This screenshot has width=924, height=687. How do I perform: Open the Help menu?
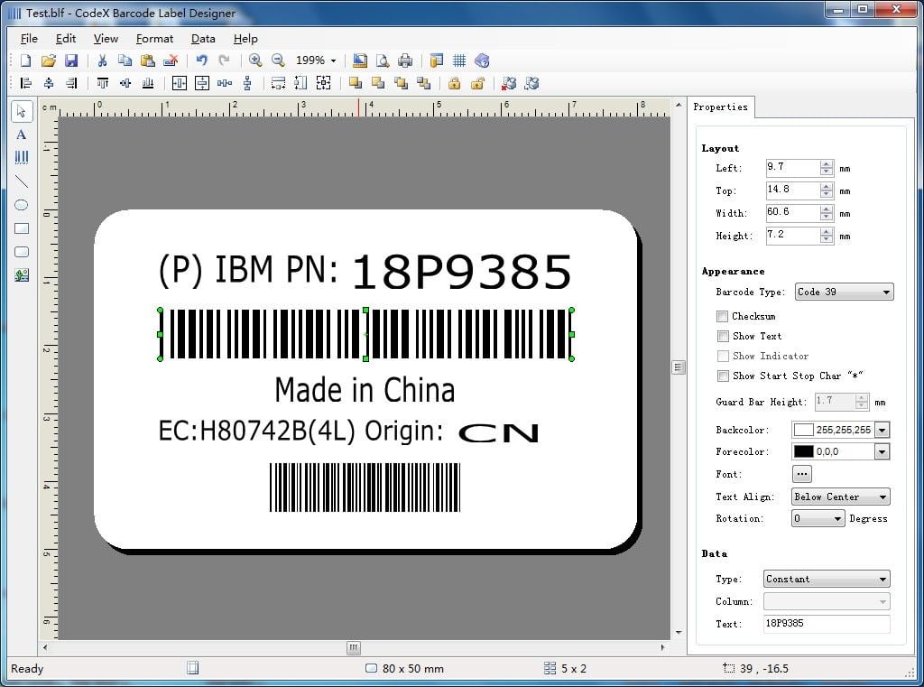[245, 38]
